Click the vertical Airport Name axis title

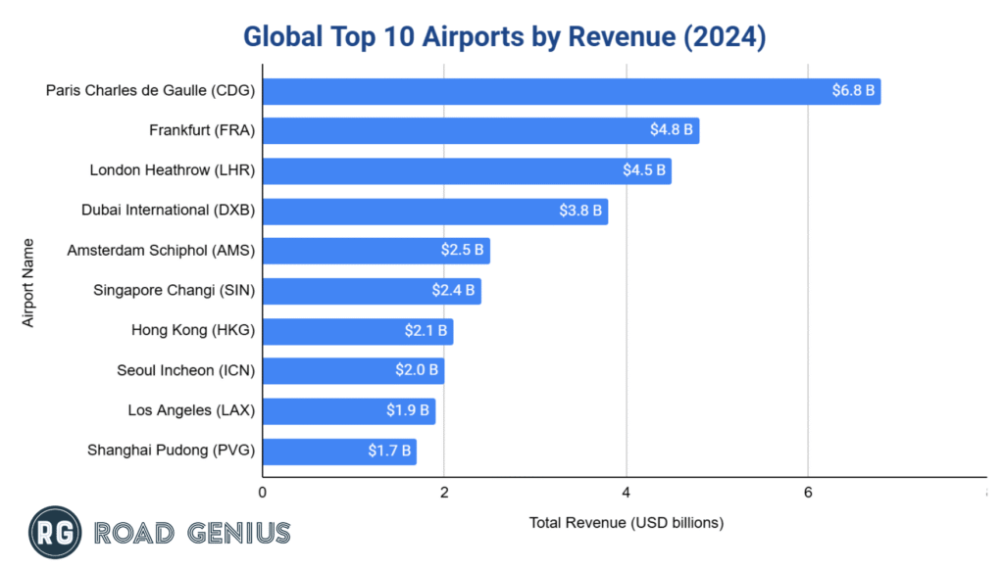28,281
